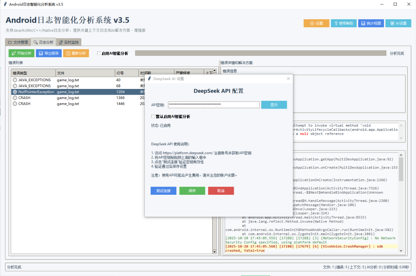The width and height of the screenshot is (416, 276).
Task: Open the 统计视图 statistics view
Action: (x=371, y=23)
